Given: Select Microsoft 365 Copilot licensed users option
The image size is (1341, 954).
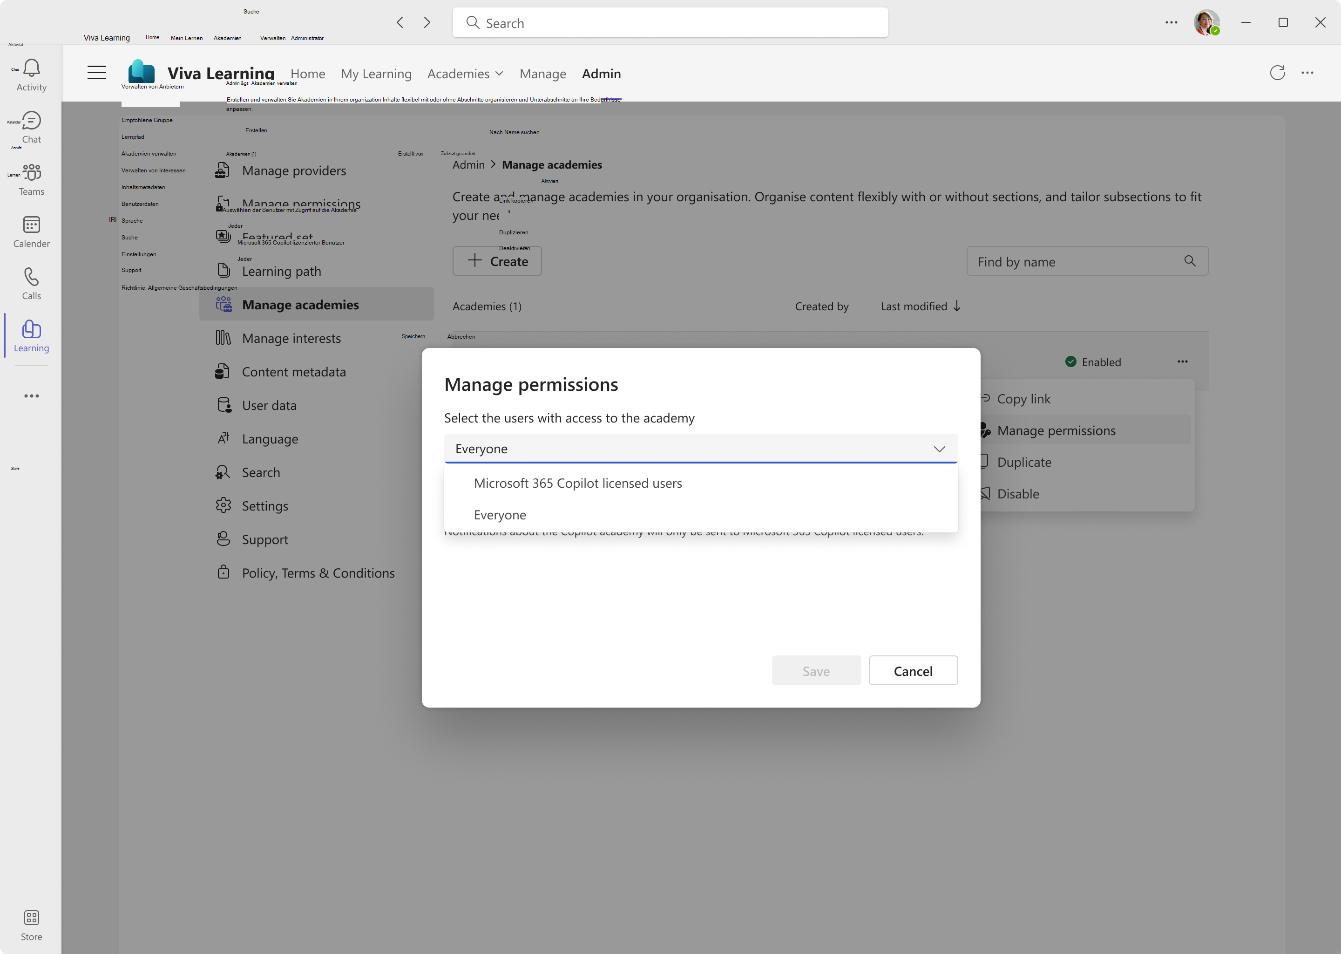Looking at the screenshot, I should pyautogui.click(x=578, y=483).
